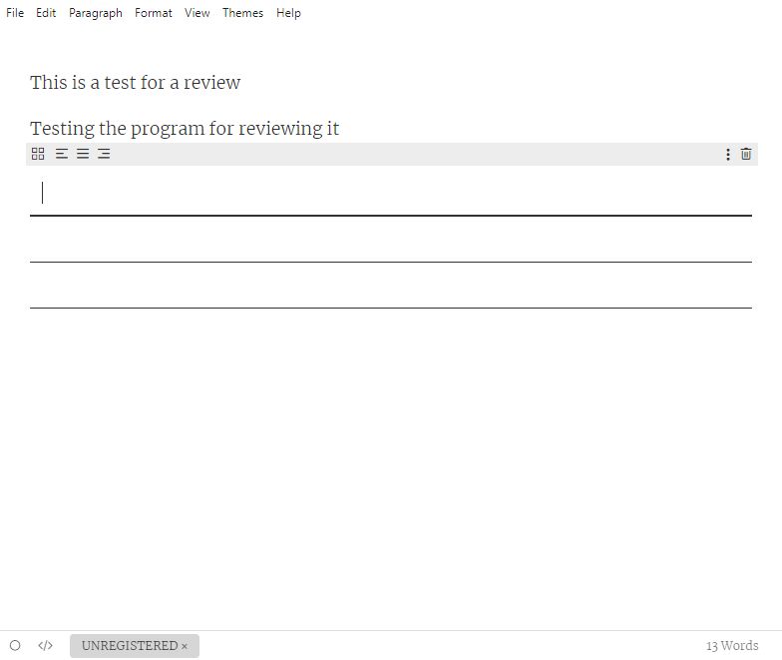Open the Themes menu

pos(243,13)
